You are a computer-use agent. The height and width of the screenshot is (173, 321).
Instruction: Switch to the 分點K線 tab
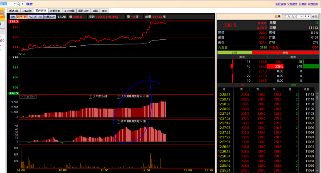(x=27, y=11)
